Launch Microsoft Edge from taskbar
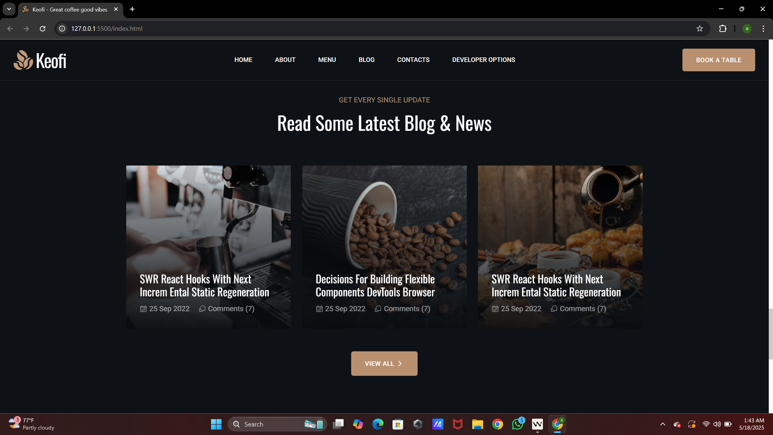Image resolution: width=773 pixels, height=435 pixels. (x=378, y=424)
